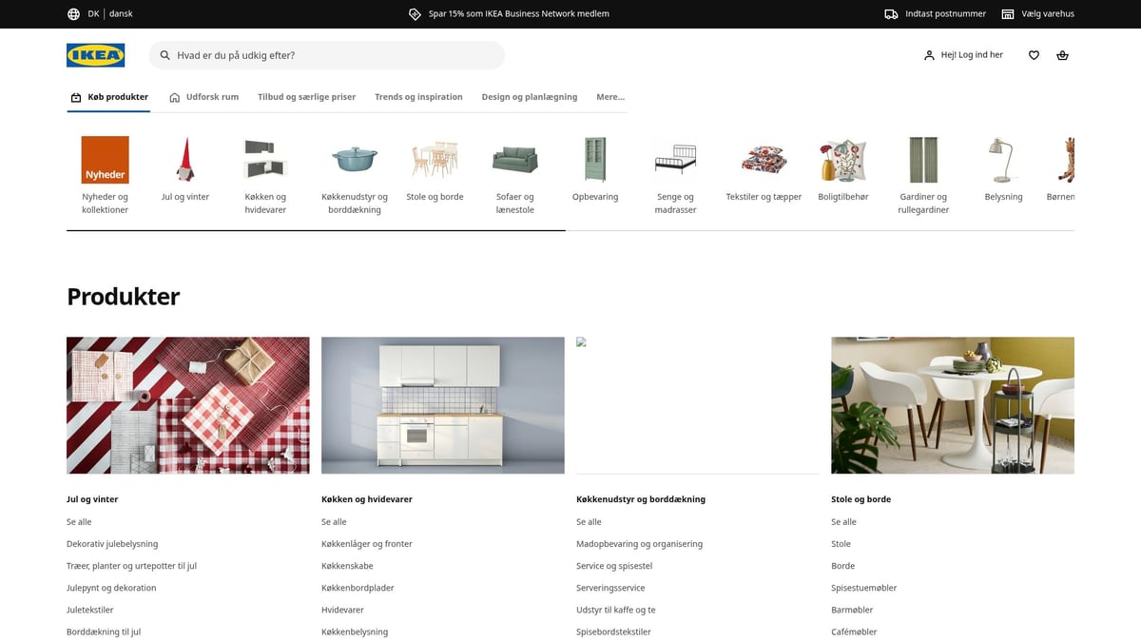Switch to the Trends og inspiration tab
The width and height of the screenshot is (1141, 642).
click(418, 96)
